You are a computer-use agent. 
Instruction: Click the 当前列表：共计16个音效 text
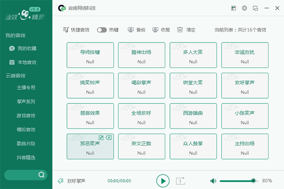pos(240,30)
